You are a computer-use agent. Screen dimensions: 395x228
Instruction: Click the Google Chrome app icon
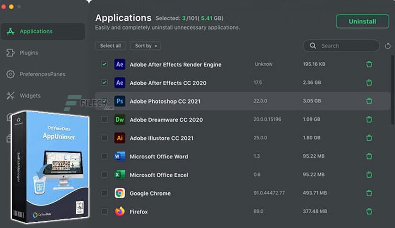click(x=120, y=193)
